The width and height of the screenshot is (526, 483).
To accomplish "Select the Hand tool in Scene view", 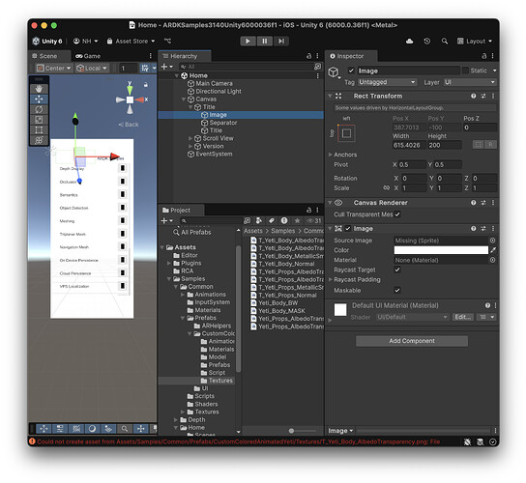I will 39,89.
